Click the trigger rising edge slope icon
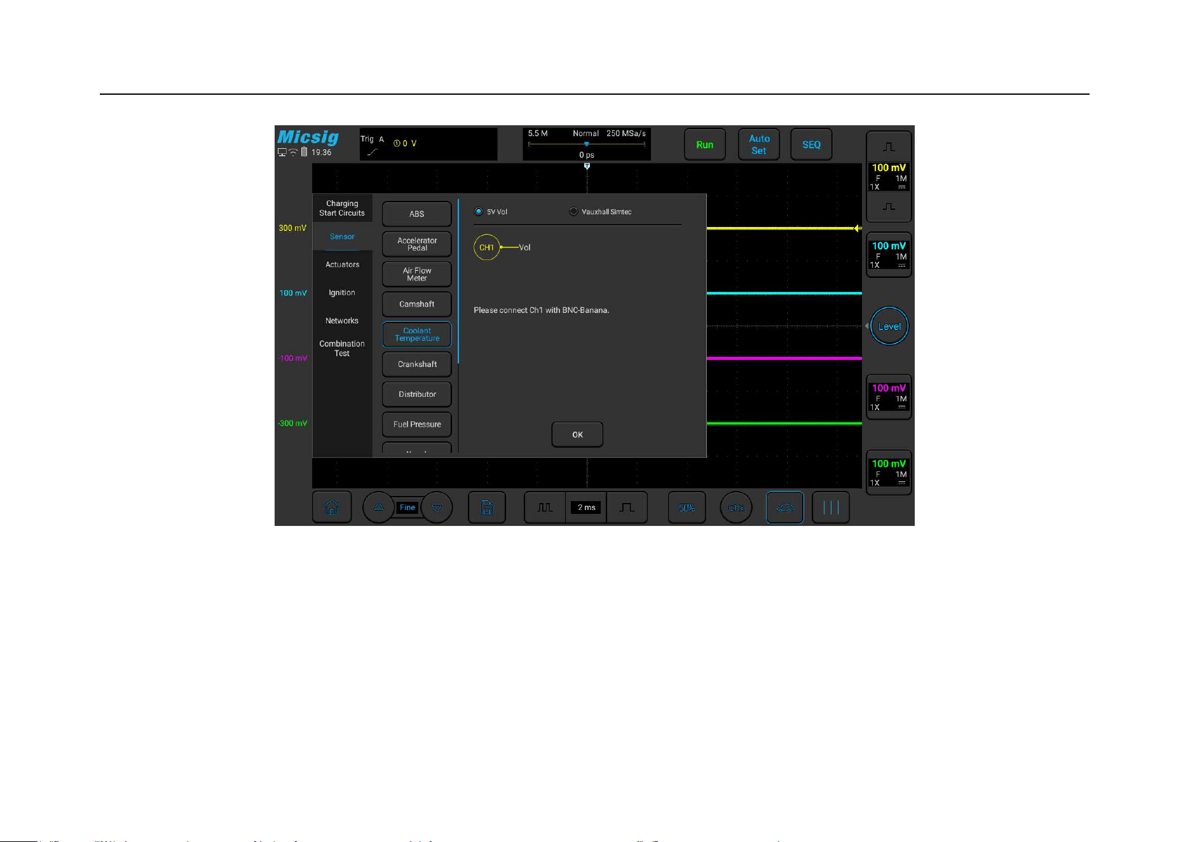This screenshot has height=842, width=1190. (x=372, y=152)
